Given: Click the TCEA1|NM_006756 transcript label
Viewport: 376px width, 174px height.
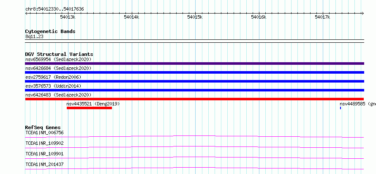Looking at the screenshot, I should [44, 133].
